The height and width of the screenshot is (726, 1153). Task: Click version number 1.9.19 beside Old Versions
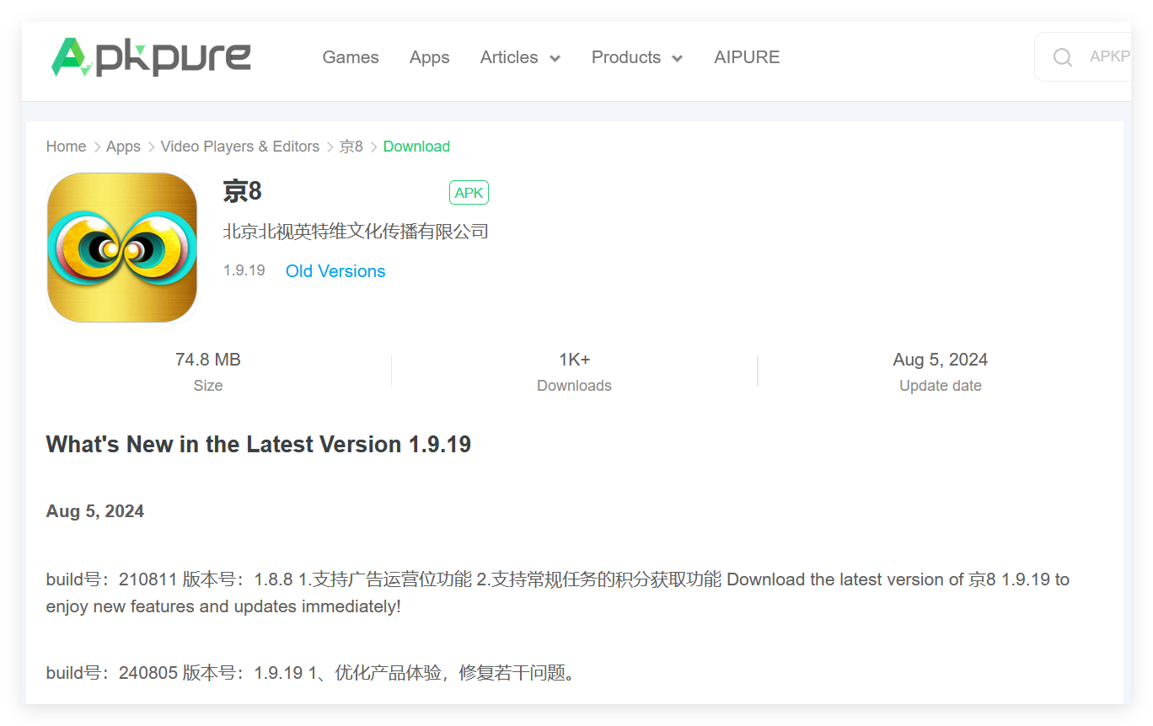pos(244,270)
